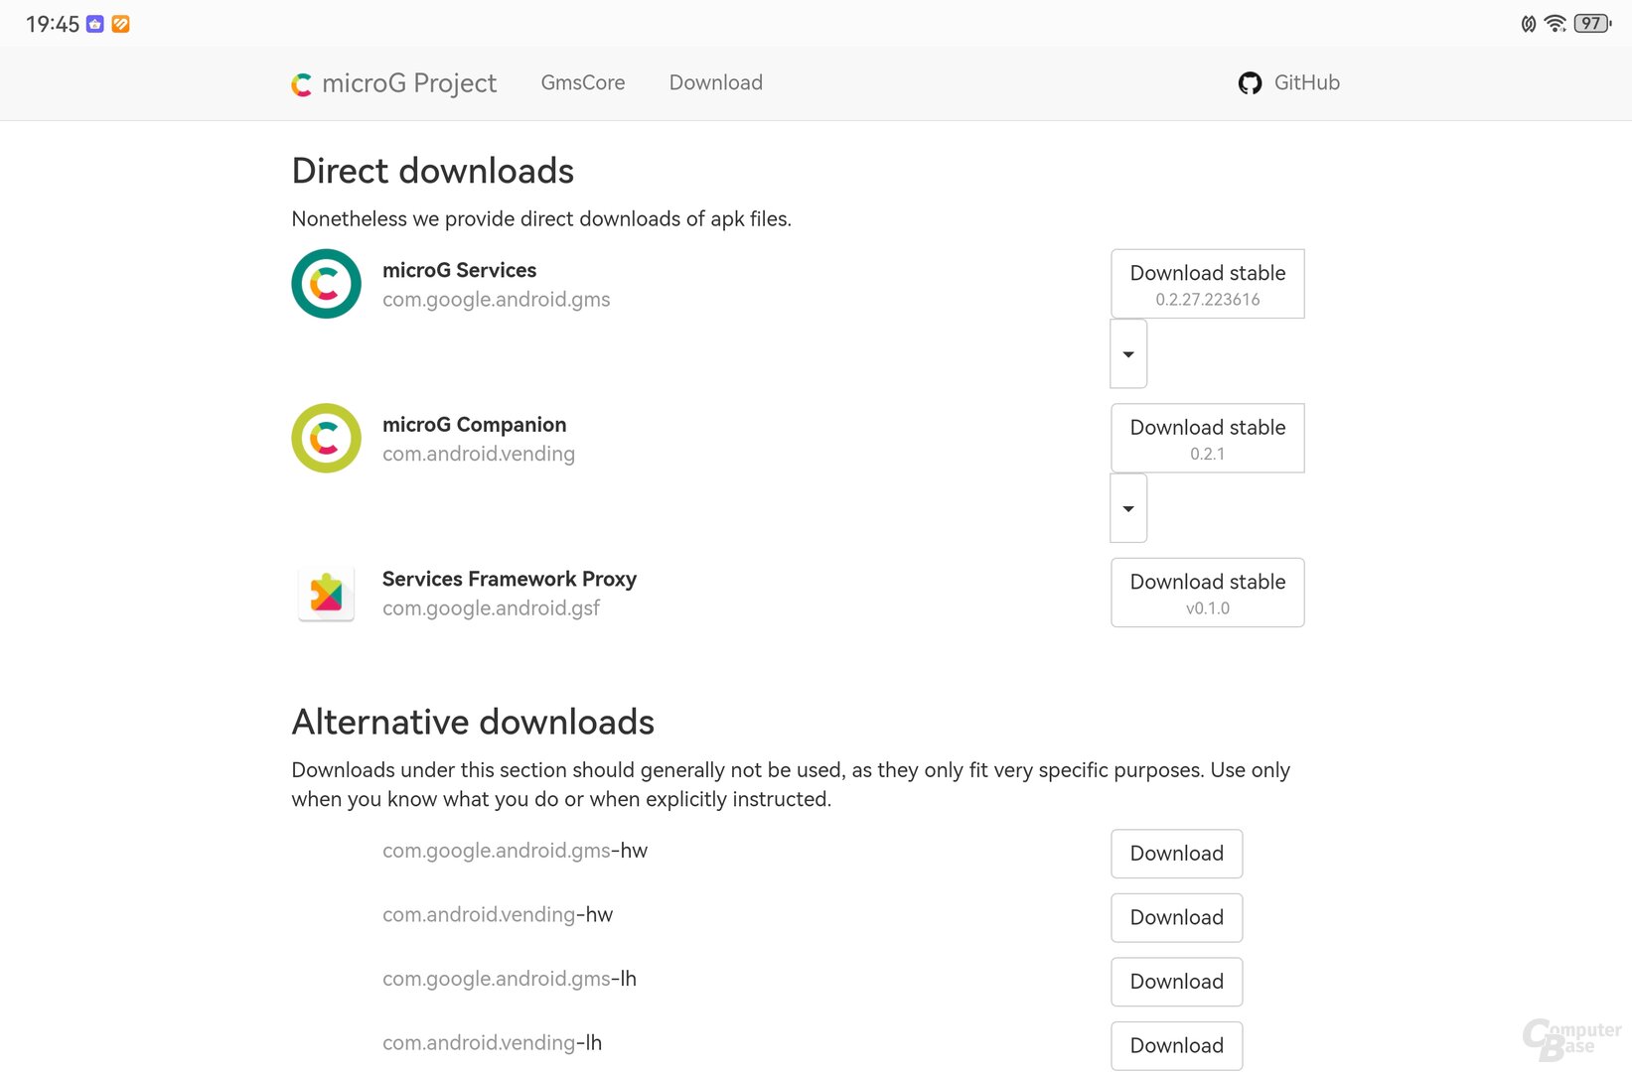The image size is (1632, 1072).
Task: Select the Services Framework Proxy title
Action: (x=510, y=579)
